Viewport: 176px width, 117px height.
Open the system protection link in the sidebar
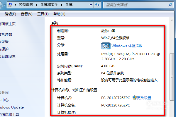4,49
